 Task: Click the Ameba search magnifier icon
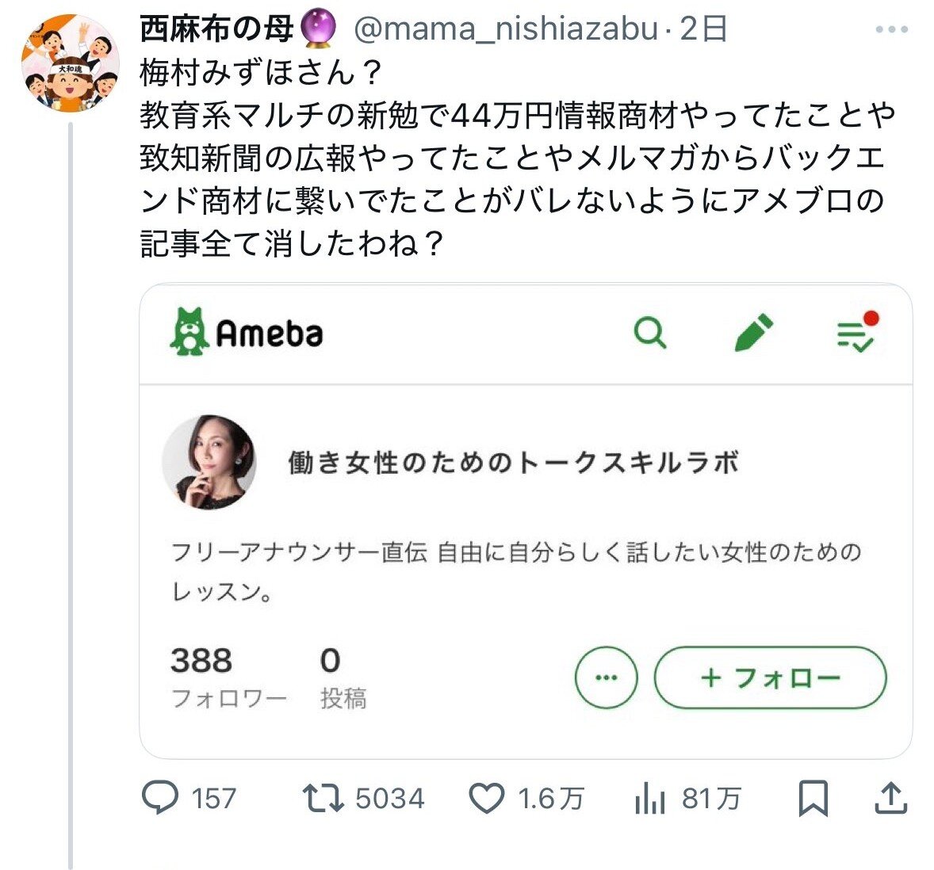coord(650,332)
